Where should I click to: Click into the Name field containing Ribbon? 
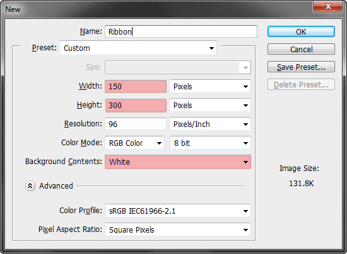(x=181, y=31)
